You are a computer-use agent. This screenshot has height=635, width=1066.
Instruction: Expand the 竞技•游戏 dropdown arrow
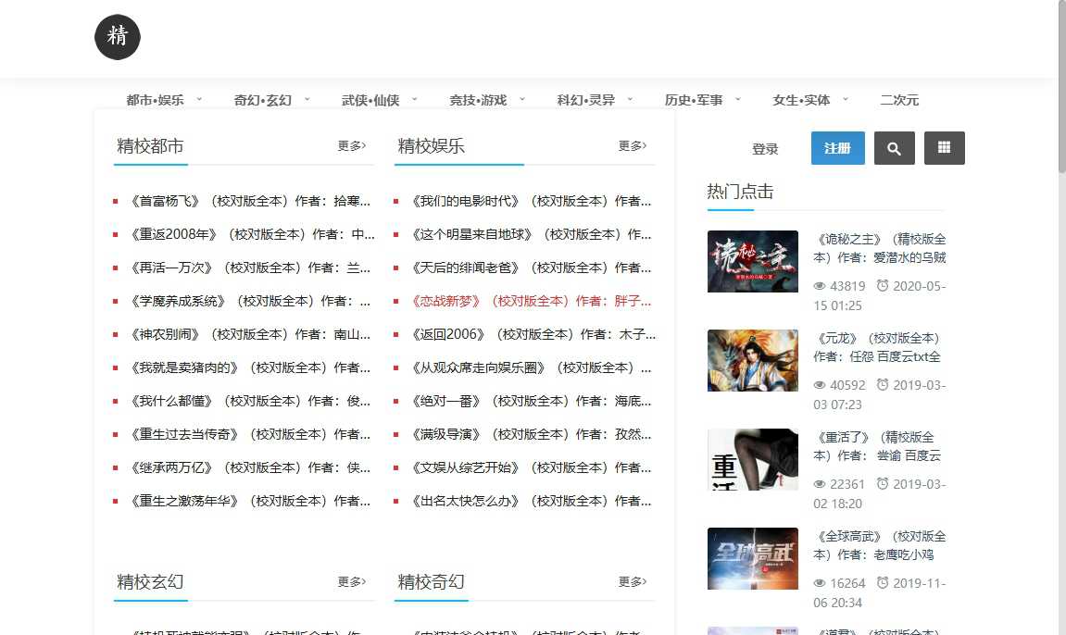pos(522,99)
